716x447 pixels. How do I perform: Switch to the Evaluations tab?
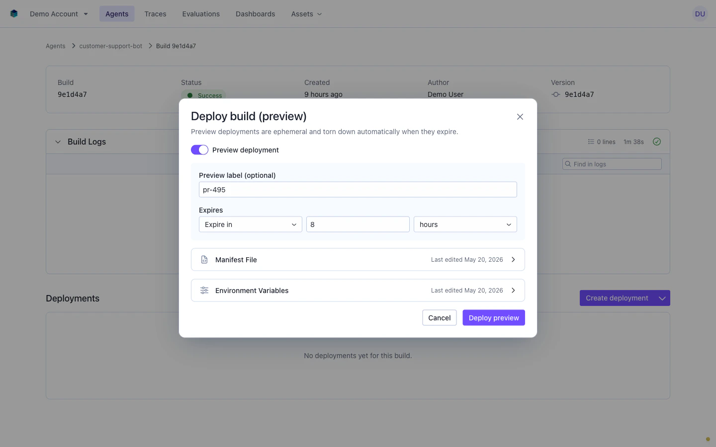pos(201,14)
